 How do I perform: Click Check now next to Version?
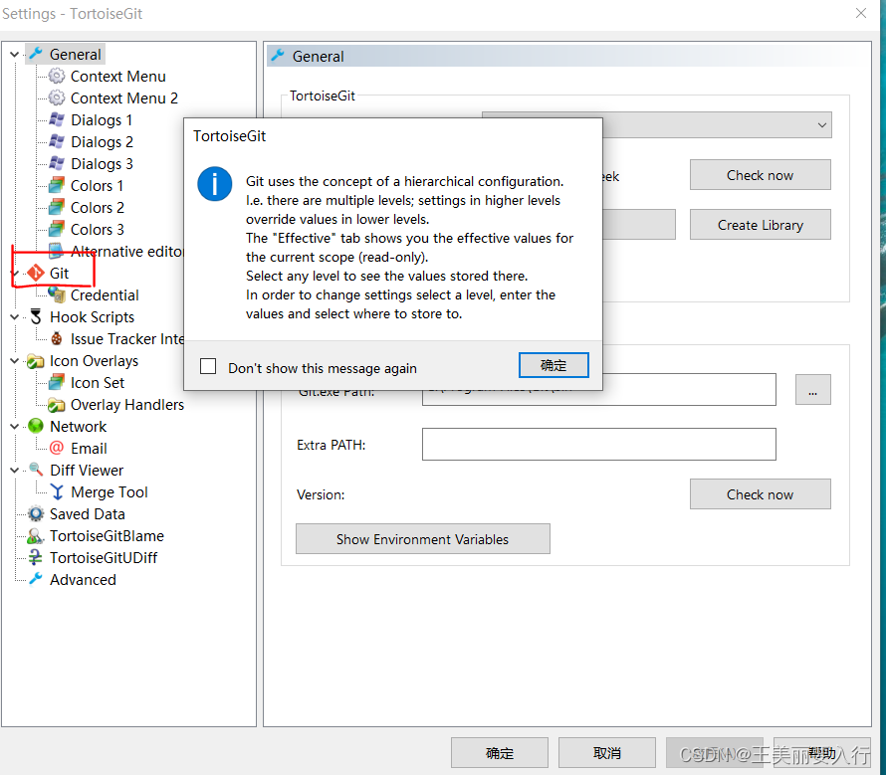tap(760, 494)
